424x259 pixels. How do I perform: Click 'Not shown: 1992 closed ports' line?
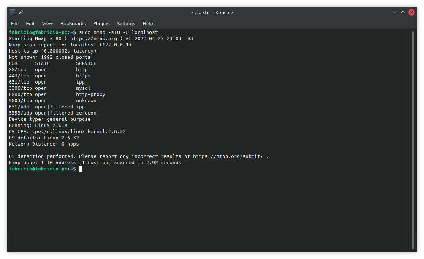49,57
